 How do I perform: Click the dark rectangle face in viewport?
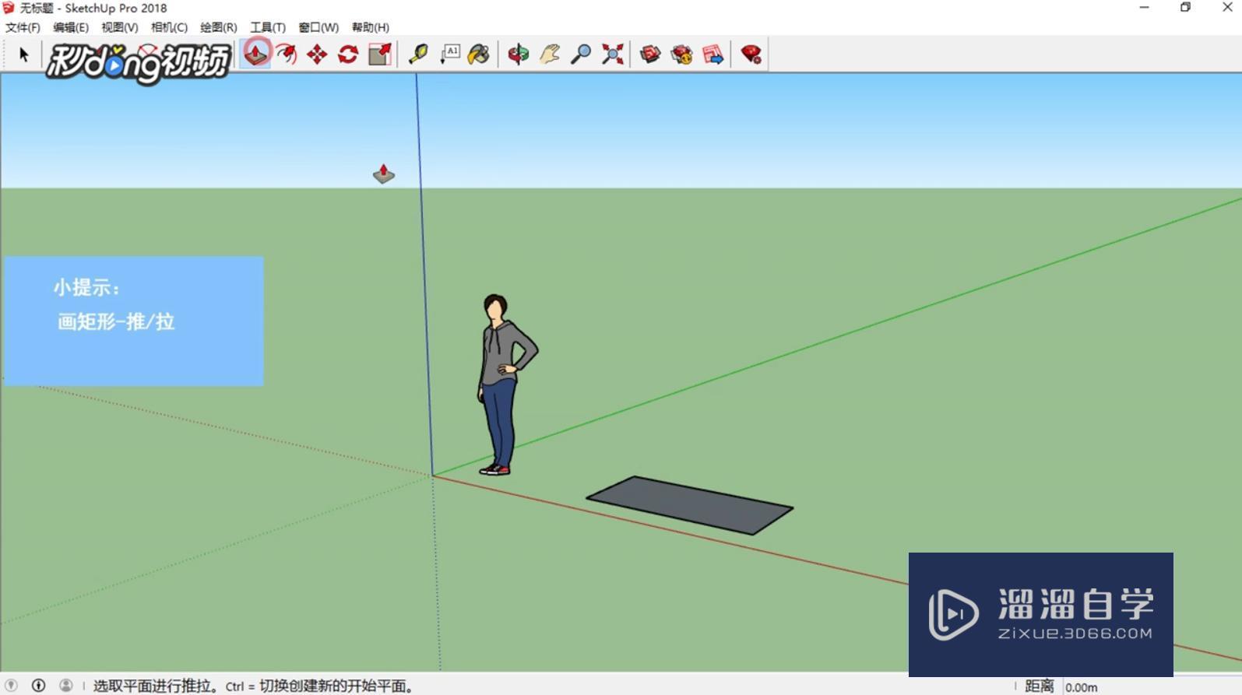click(x=690, y=505)
